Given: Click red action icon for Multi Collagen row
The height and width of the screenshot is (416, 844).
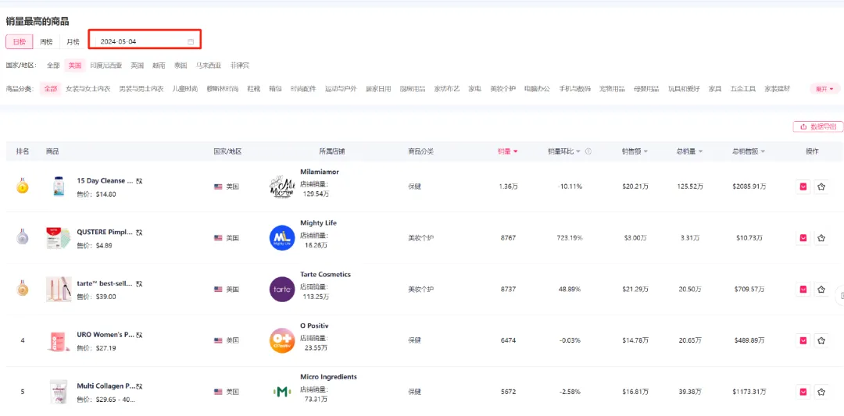Looking at the screenshot, I should click(803, 392).
